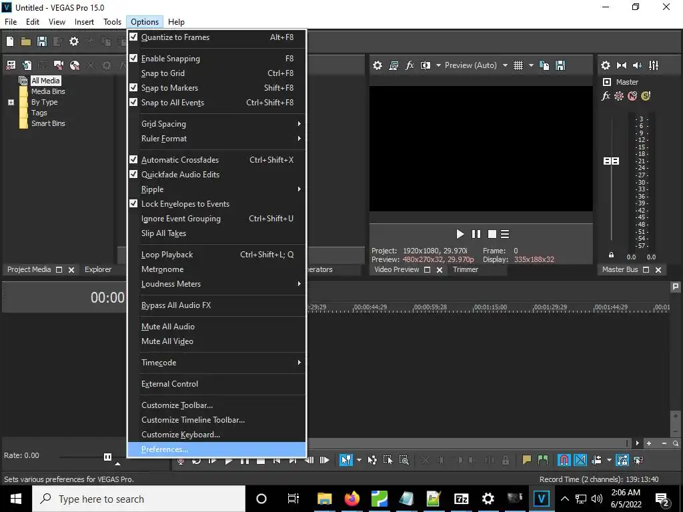683x512 pixels.
Task: Expand the Ripple submenu
Action: click(217, 189)
